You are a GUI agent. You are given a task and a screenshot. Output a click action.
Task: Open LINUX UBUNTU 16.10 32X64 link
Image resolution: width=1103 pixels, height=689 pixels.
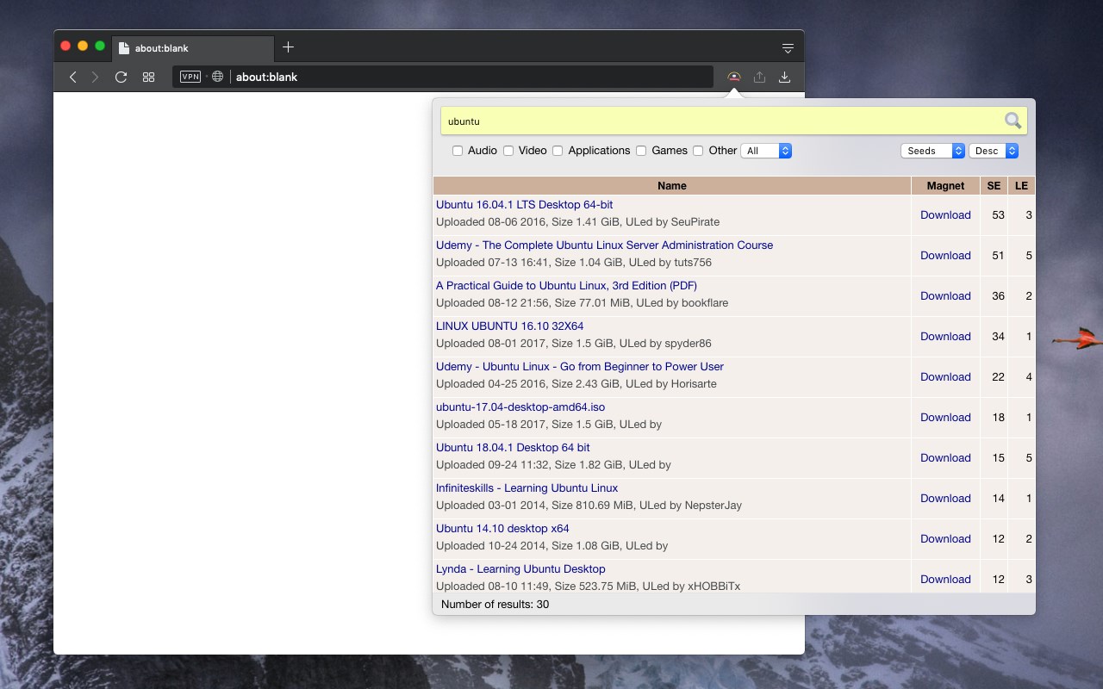click(509, 326)
